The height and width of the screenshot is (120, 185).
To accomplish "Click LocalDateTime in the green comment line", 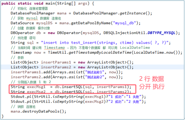I will (135, 48).
